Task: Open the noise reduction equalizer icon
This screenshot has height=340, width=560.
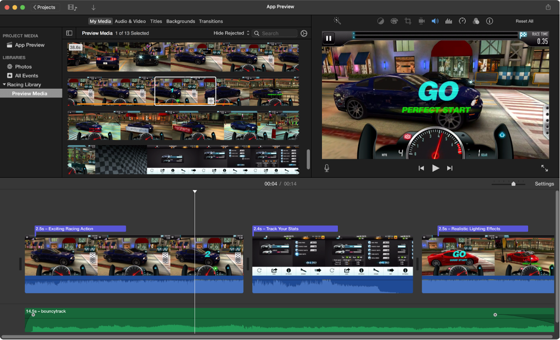Action: 449,21
